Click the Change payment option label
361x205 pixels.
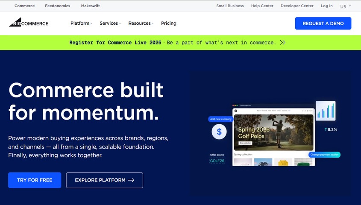[324, 155]
